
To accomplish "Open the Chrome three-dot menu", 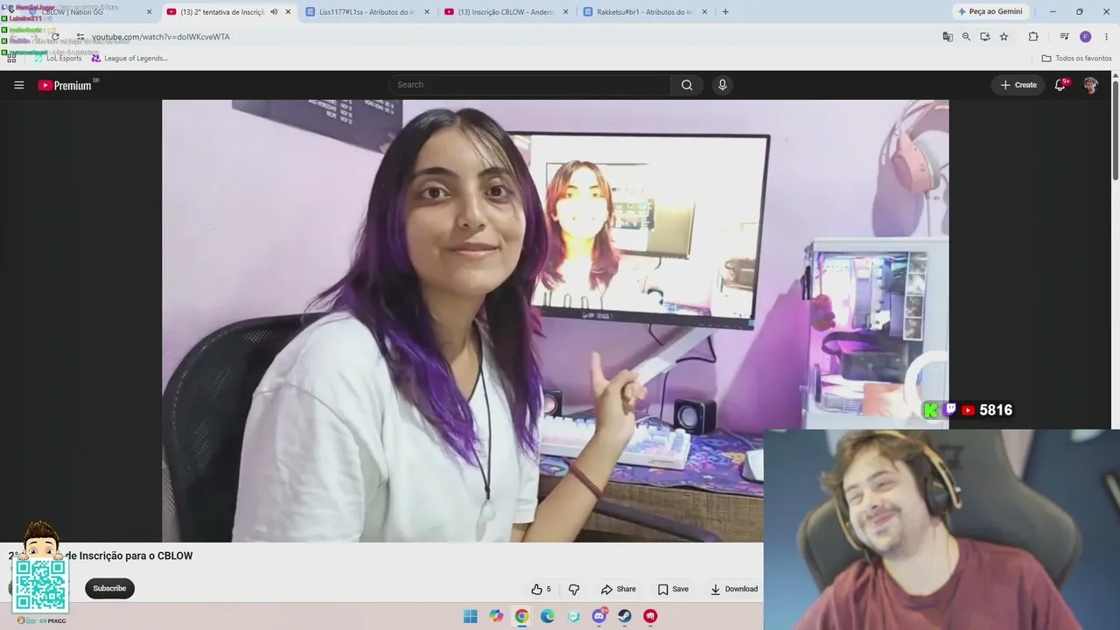I will [1106, 37].
